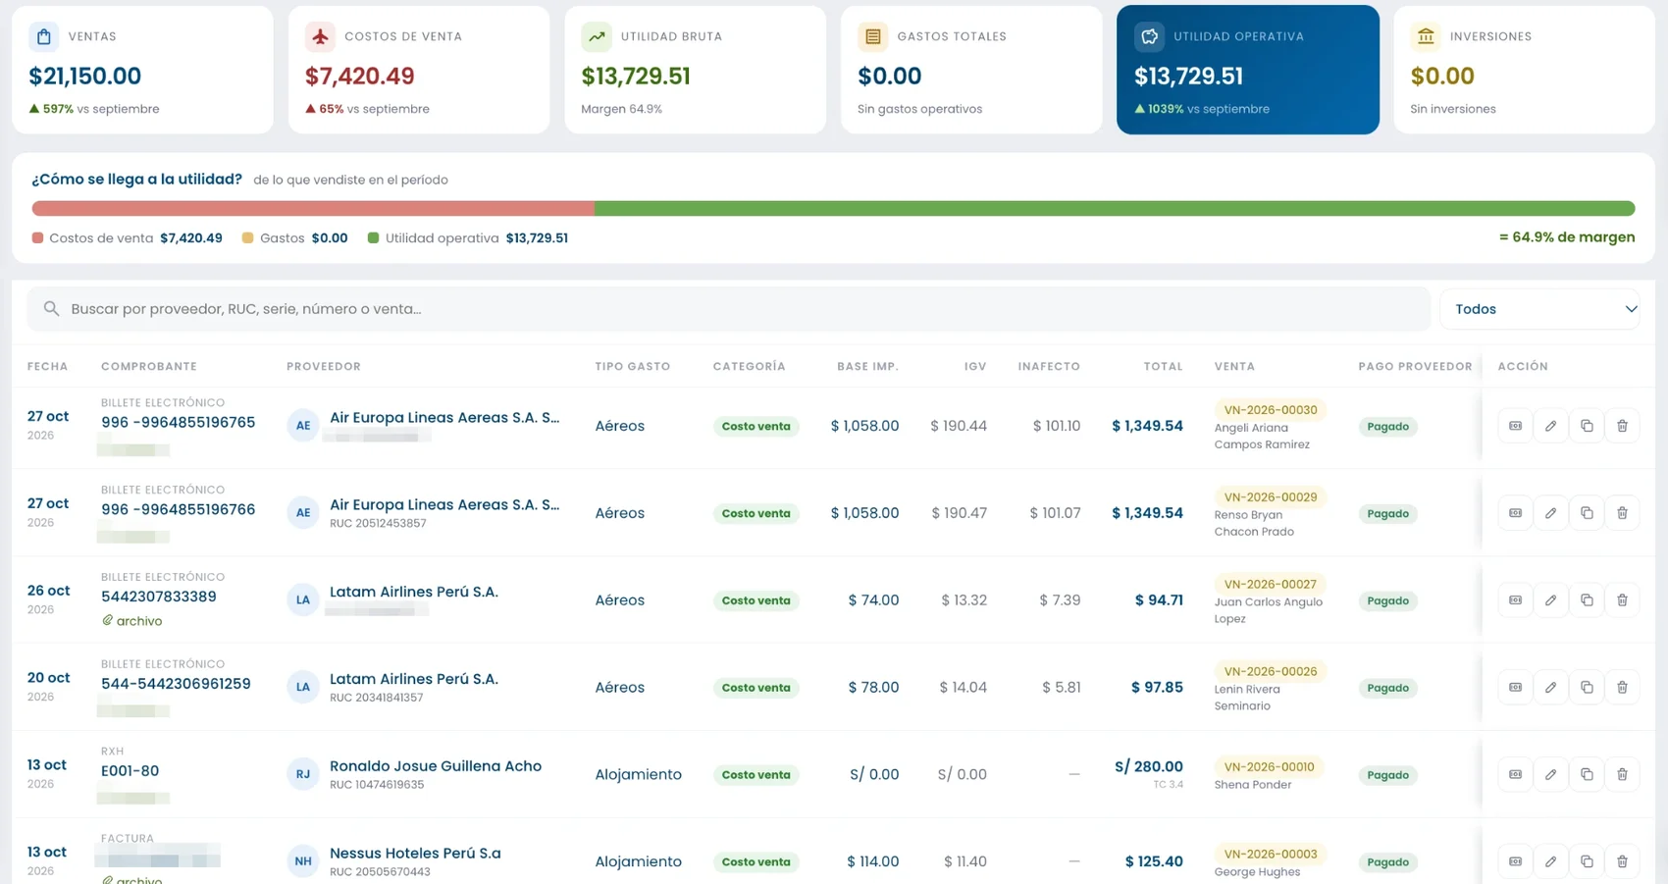The image size is (1668, 884).
Task: Open sale link VN-2026-00030
Action: tap(1270, 410)
